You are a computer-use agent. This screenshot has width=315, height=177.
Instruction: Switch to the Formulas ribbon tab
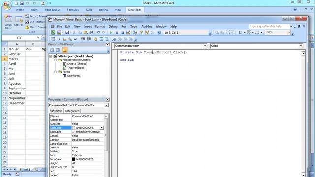(73, 10)
